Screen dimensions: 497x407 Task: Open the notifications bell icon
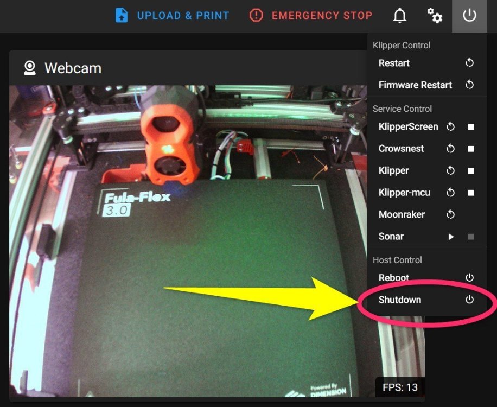point(400,16)
